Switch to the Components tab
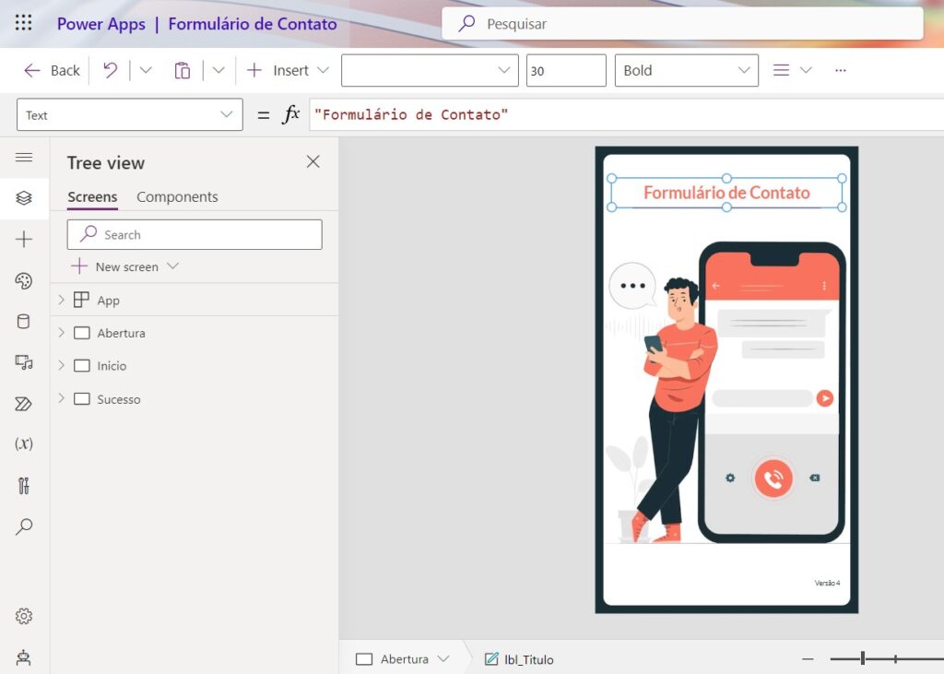This screenshot has width=944, height=674. click(x=177, y=197)
